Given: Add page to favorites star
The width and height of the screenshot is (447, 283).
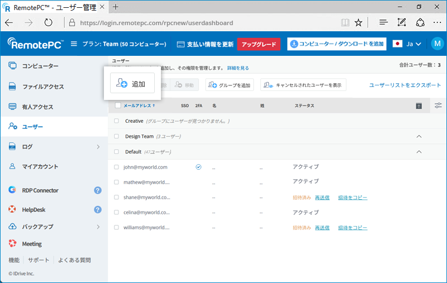Looking at the screenshot, I should click(358, 22).
